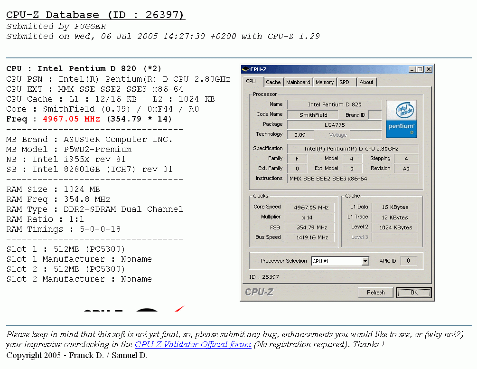Click the red 4967.05 MHz frequency text
477x369 pixels.
[x=72, y=119]
